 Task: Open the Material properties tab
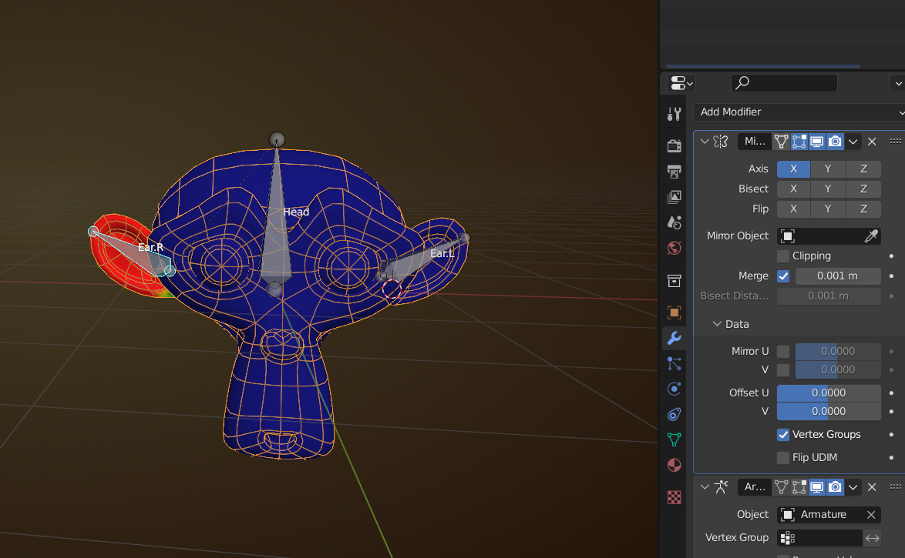674,466
